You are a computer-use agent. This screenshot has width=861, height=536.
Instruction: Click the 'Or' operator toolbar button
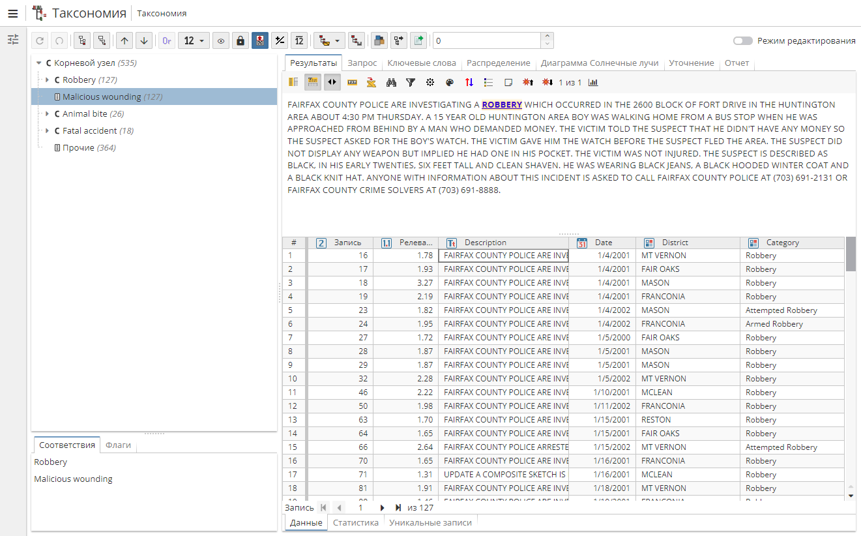coord(167,40)
